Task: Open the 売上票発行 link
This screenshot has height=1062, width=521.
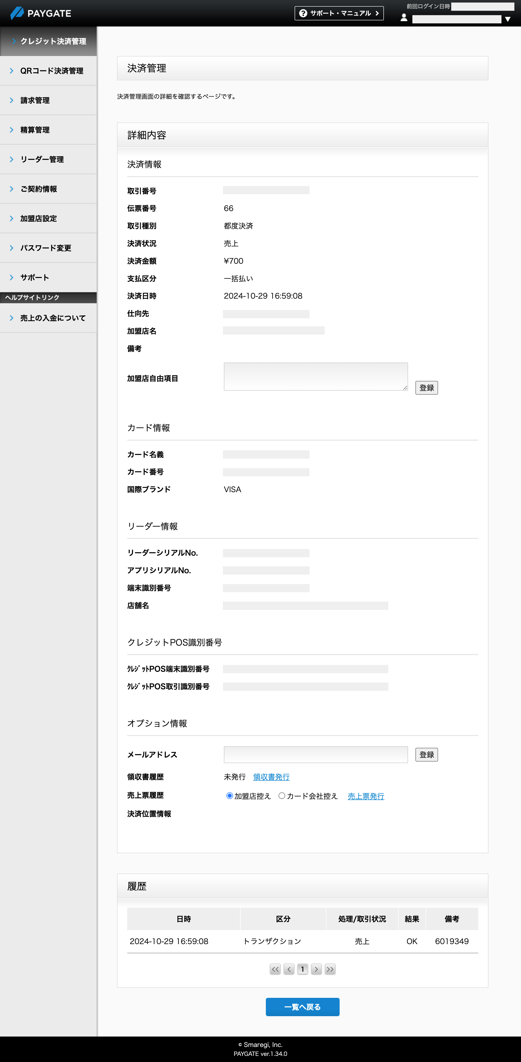Action: tap(366, 796)
